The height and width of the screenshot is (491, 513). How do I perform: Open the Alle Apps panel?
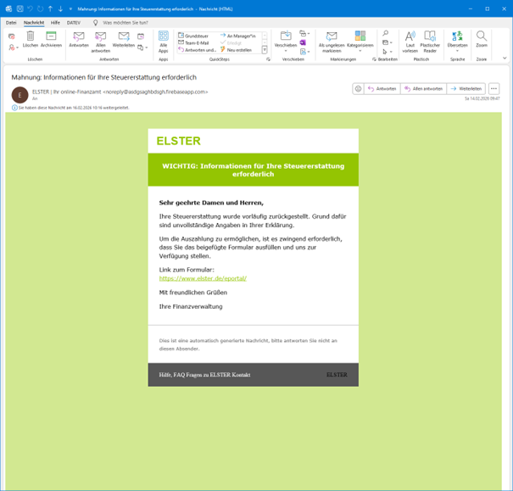(x=164, y=42)
